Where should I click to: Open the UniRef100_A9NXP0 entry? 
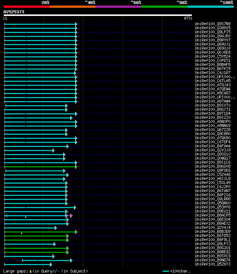coord(213,121)
